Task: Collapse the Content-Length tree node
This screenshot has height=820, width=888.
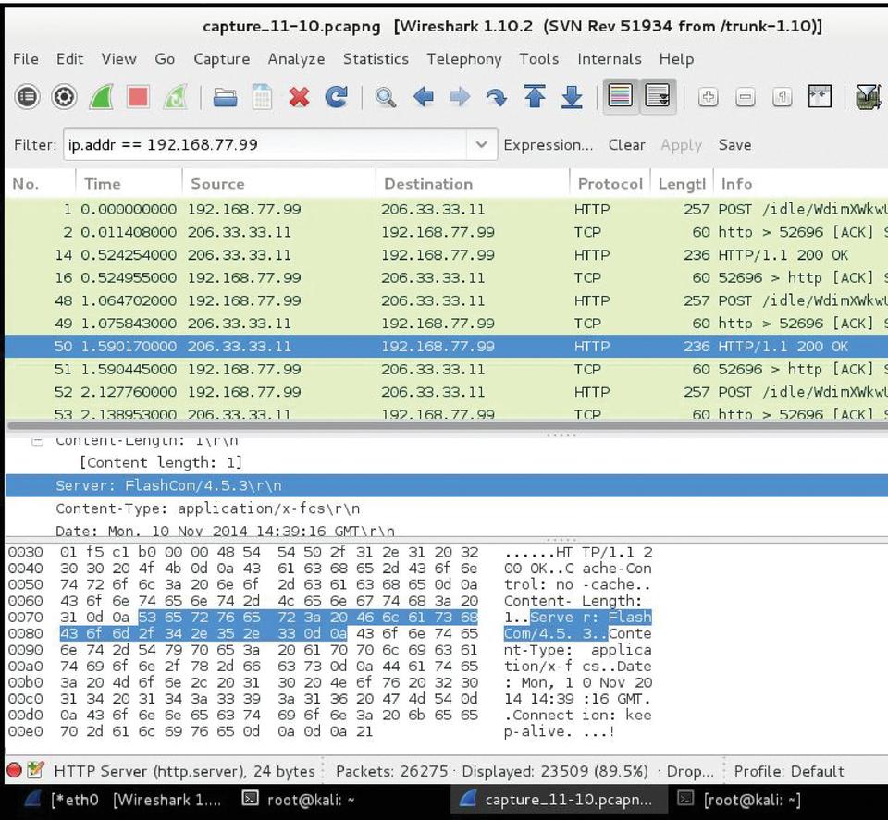Action: (x=38, y=441)
